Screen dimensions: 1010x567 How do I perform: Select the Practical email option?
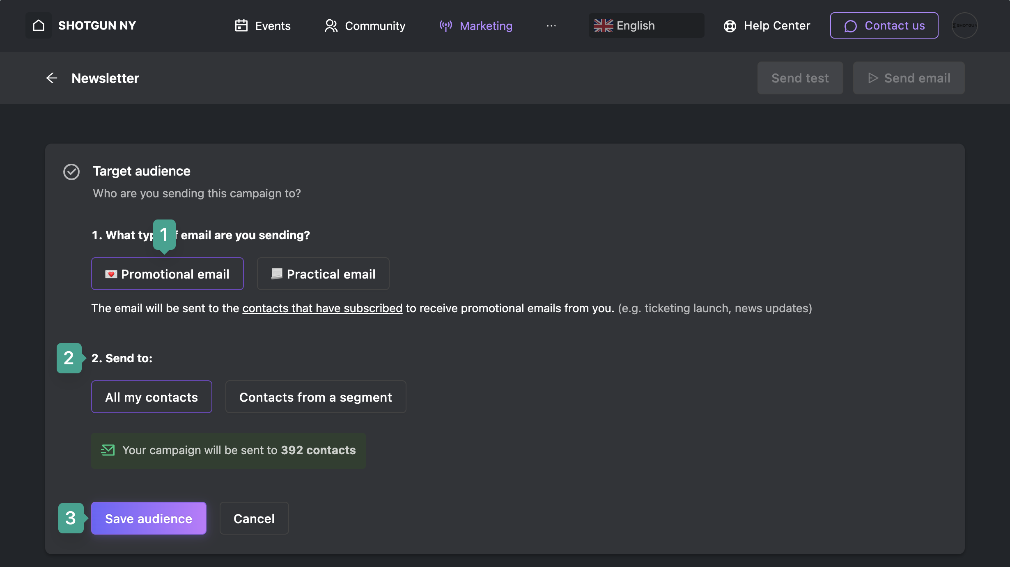click(x=323, y=274)
